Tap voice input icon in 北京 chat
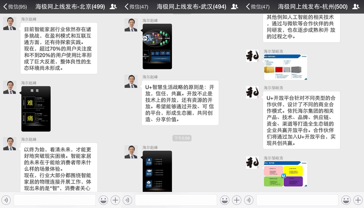 coord(6,200)
